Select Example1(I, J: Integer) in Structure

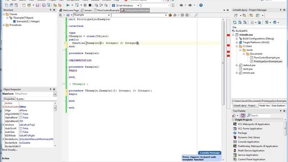tap(28, 22)
